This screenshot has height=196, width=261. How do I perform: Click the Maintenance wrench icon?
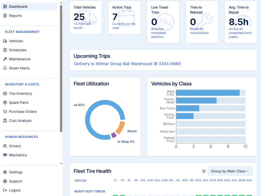tap(5, 59)
